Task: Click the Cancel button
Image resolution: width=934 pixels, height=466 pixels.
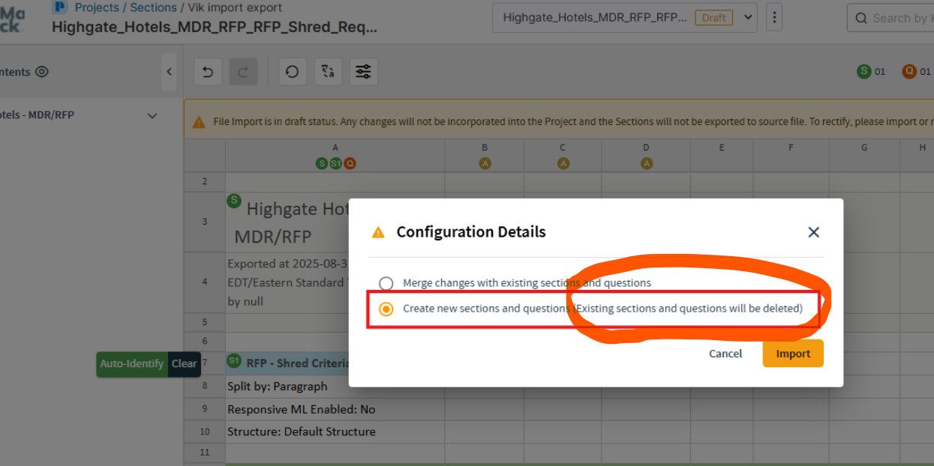Action: (x=725, y=354)
